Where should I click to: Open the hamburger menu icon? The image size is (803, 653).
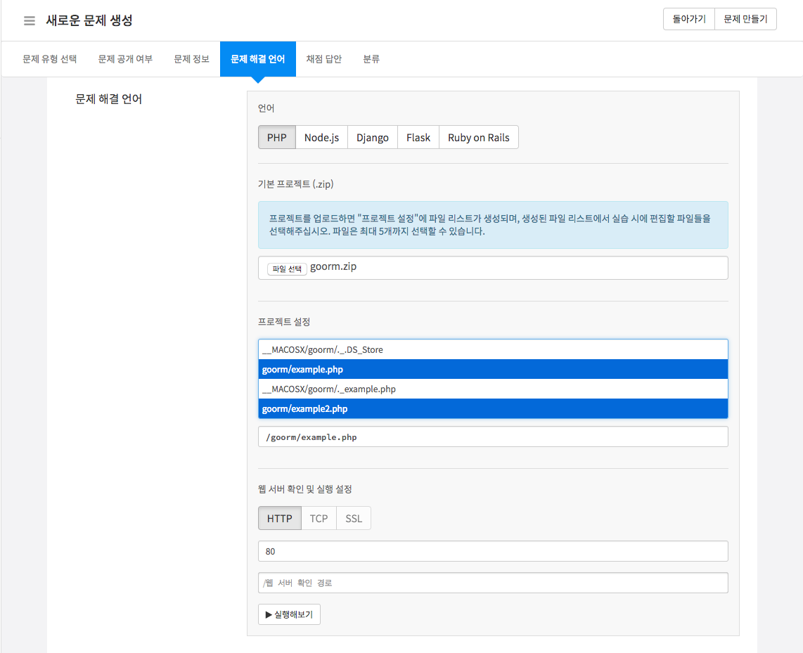click(30, 20)
